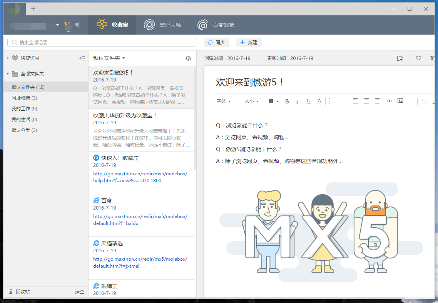This screenshot has height=303, width=438.
Task: Collapse the sidebar with the arrow-list icon
Action: click(x=82, y=58)
